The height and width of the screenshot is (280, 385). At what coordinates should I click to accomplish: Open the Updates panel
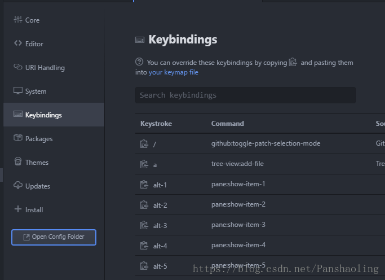coord(37,186)
